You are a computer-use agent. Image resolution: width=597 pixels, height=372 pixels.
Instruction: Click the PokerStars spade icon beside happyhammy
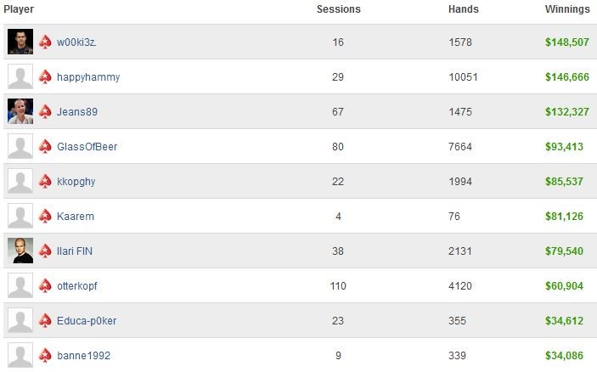45,76
